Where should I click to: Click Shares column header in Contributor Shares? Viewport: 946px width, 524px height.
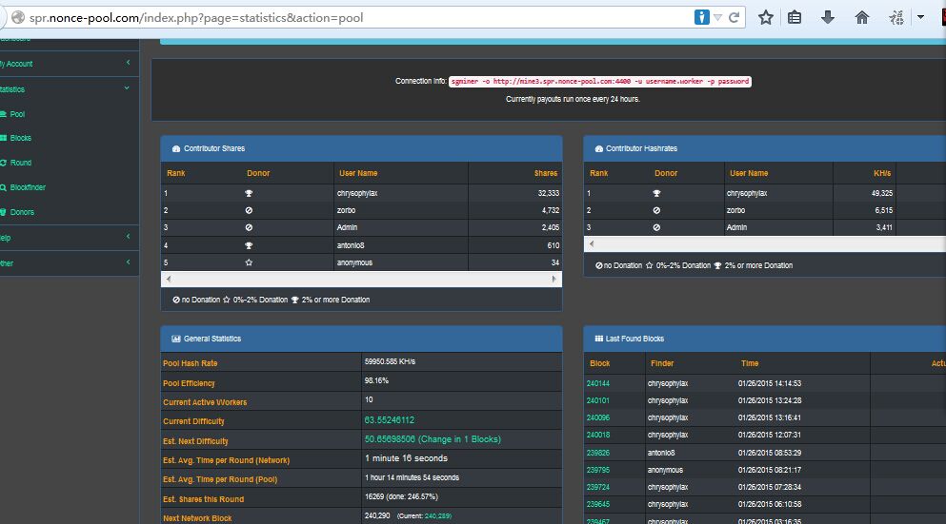coord(545,173)
